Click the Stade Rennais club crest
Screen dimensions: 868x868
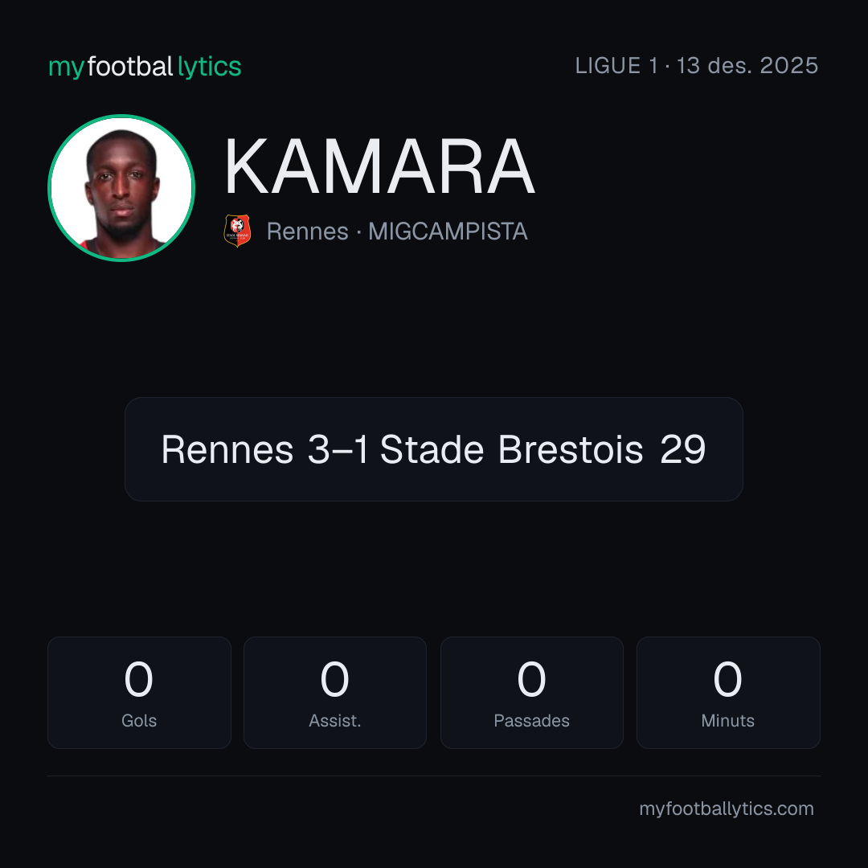coord(237,231)
